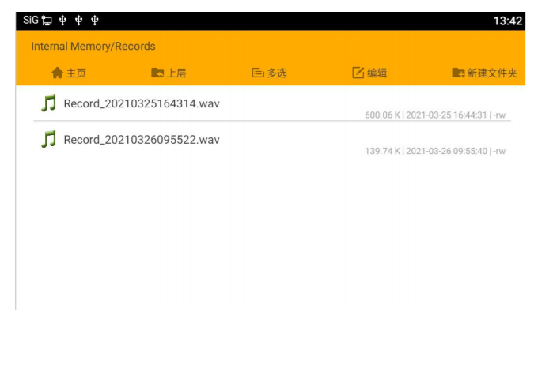Open edit mode with the 编辑 icon

(x=358, y=73)
